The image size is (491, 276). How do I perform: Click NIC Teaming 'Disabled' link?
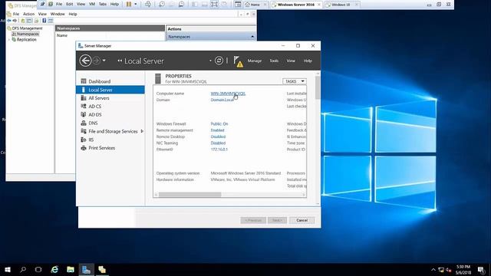coord(218,143)
